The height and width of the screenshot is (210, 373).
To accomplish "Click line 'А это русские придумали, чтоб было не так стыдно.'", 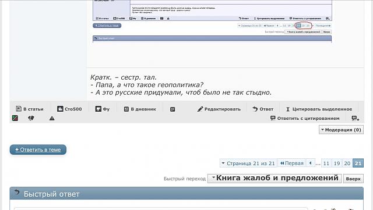I will (181, 92).
